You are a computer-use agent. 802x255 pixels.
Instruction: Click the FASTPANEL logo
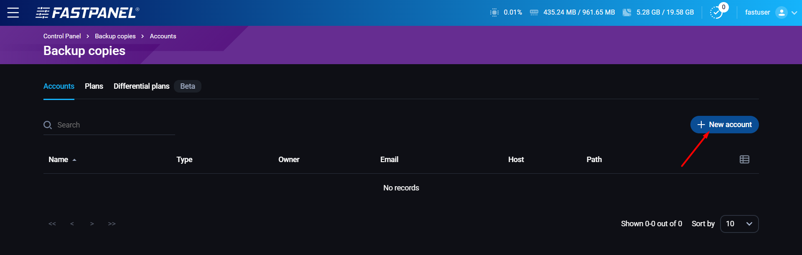click(87, 13)
